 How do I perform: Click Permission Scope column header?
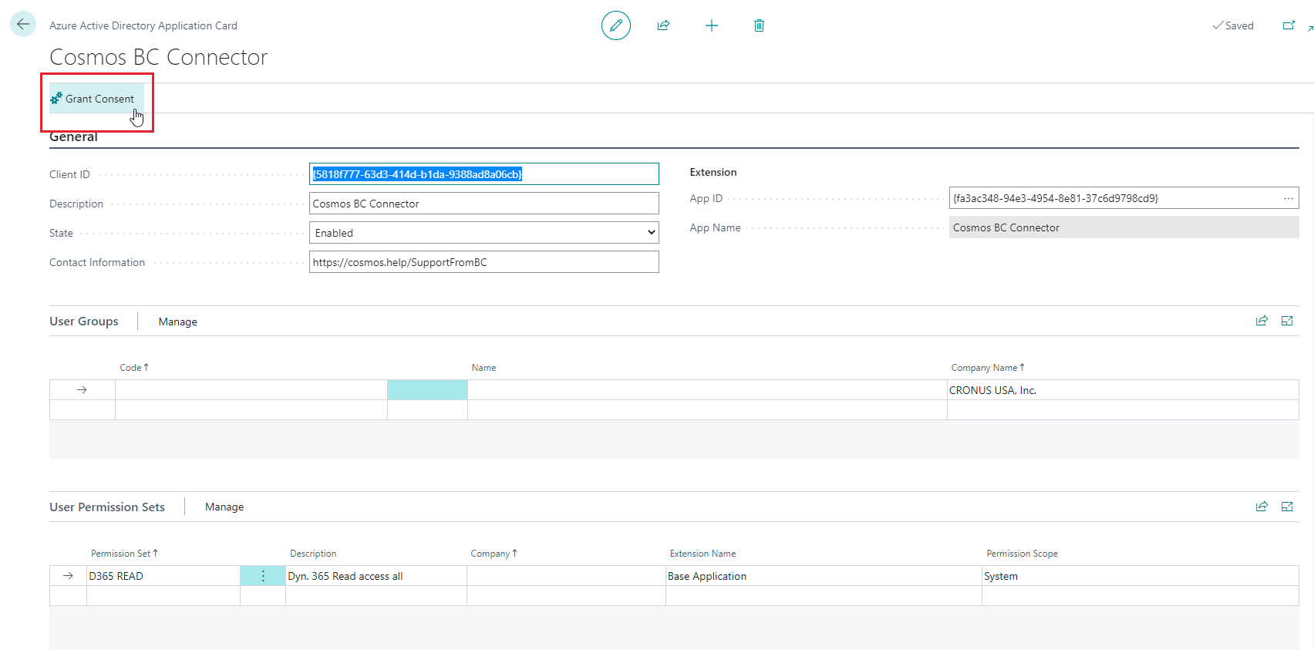(1022, 554)
